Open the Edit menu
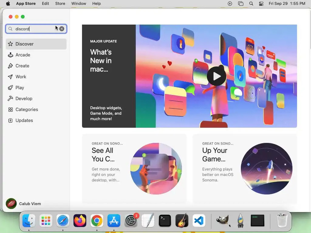The image size is (311, 233). coord(46,4)
